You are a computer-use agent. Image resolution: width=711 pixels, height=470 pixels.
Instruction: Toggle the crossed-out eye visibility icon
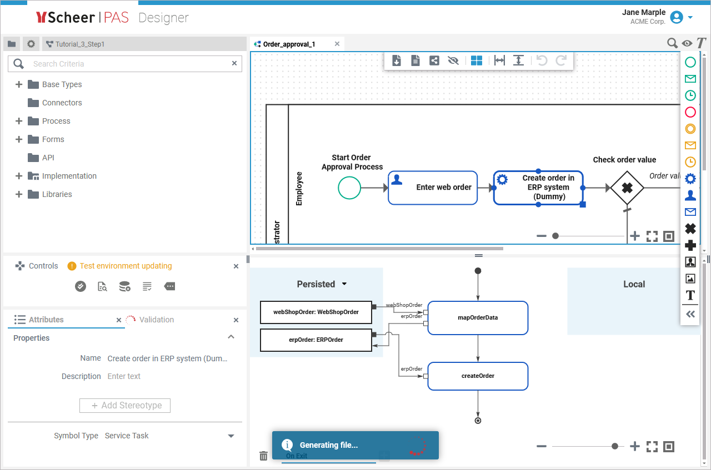click(x=453, y=61)
